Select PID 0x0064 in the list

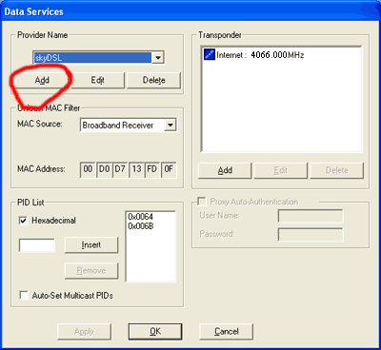click(140, 217)
